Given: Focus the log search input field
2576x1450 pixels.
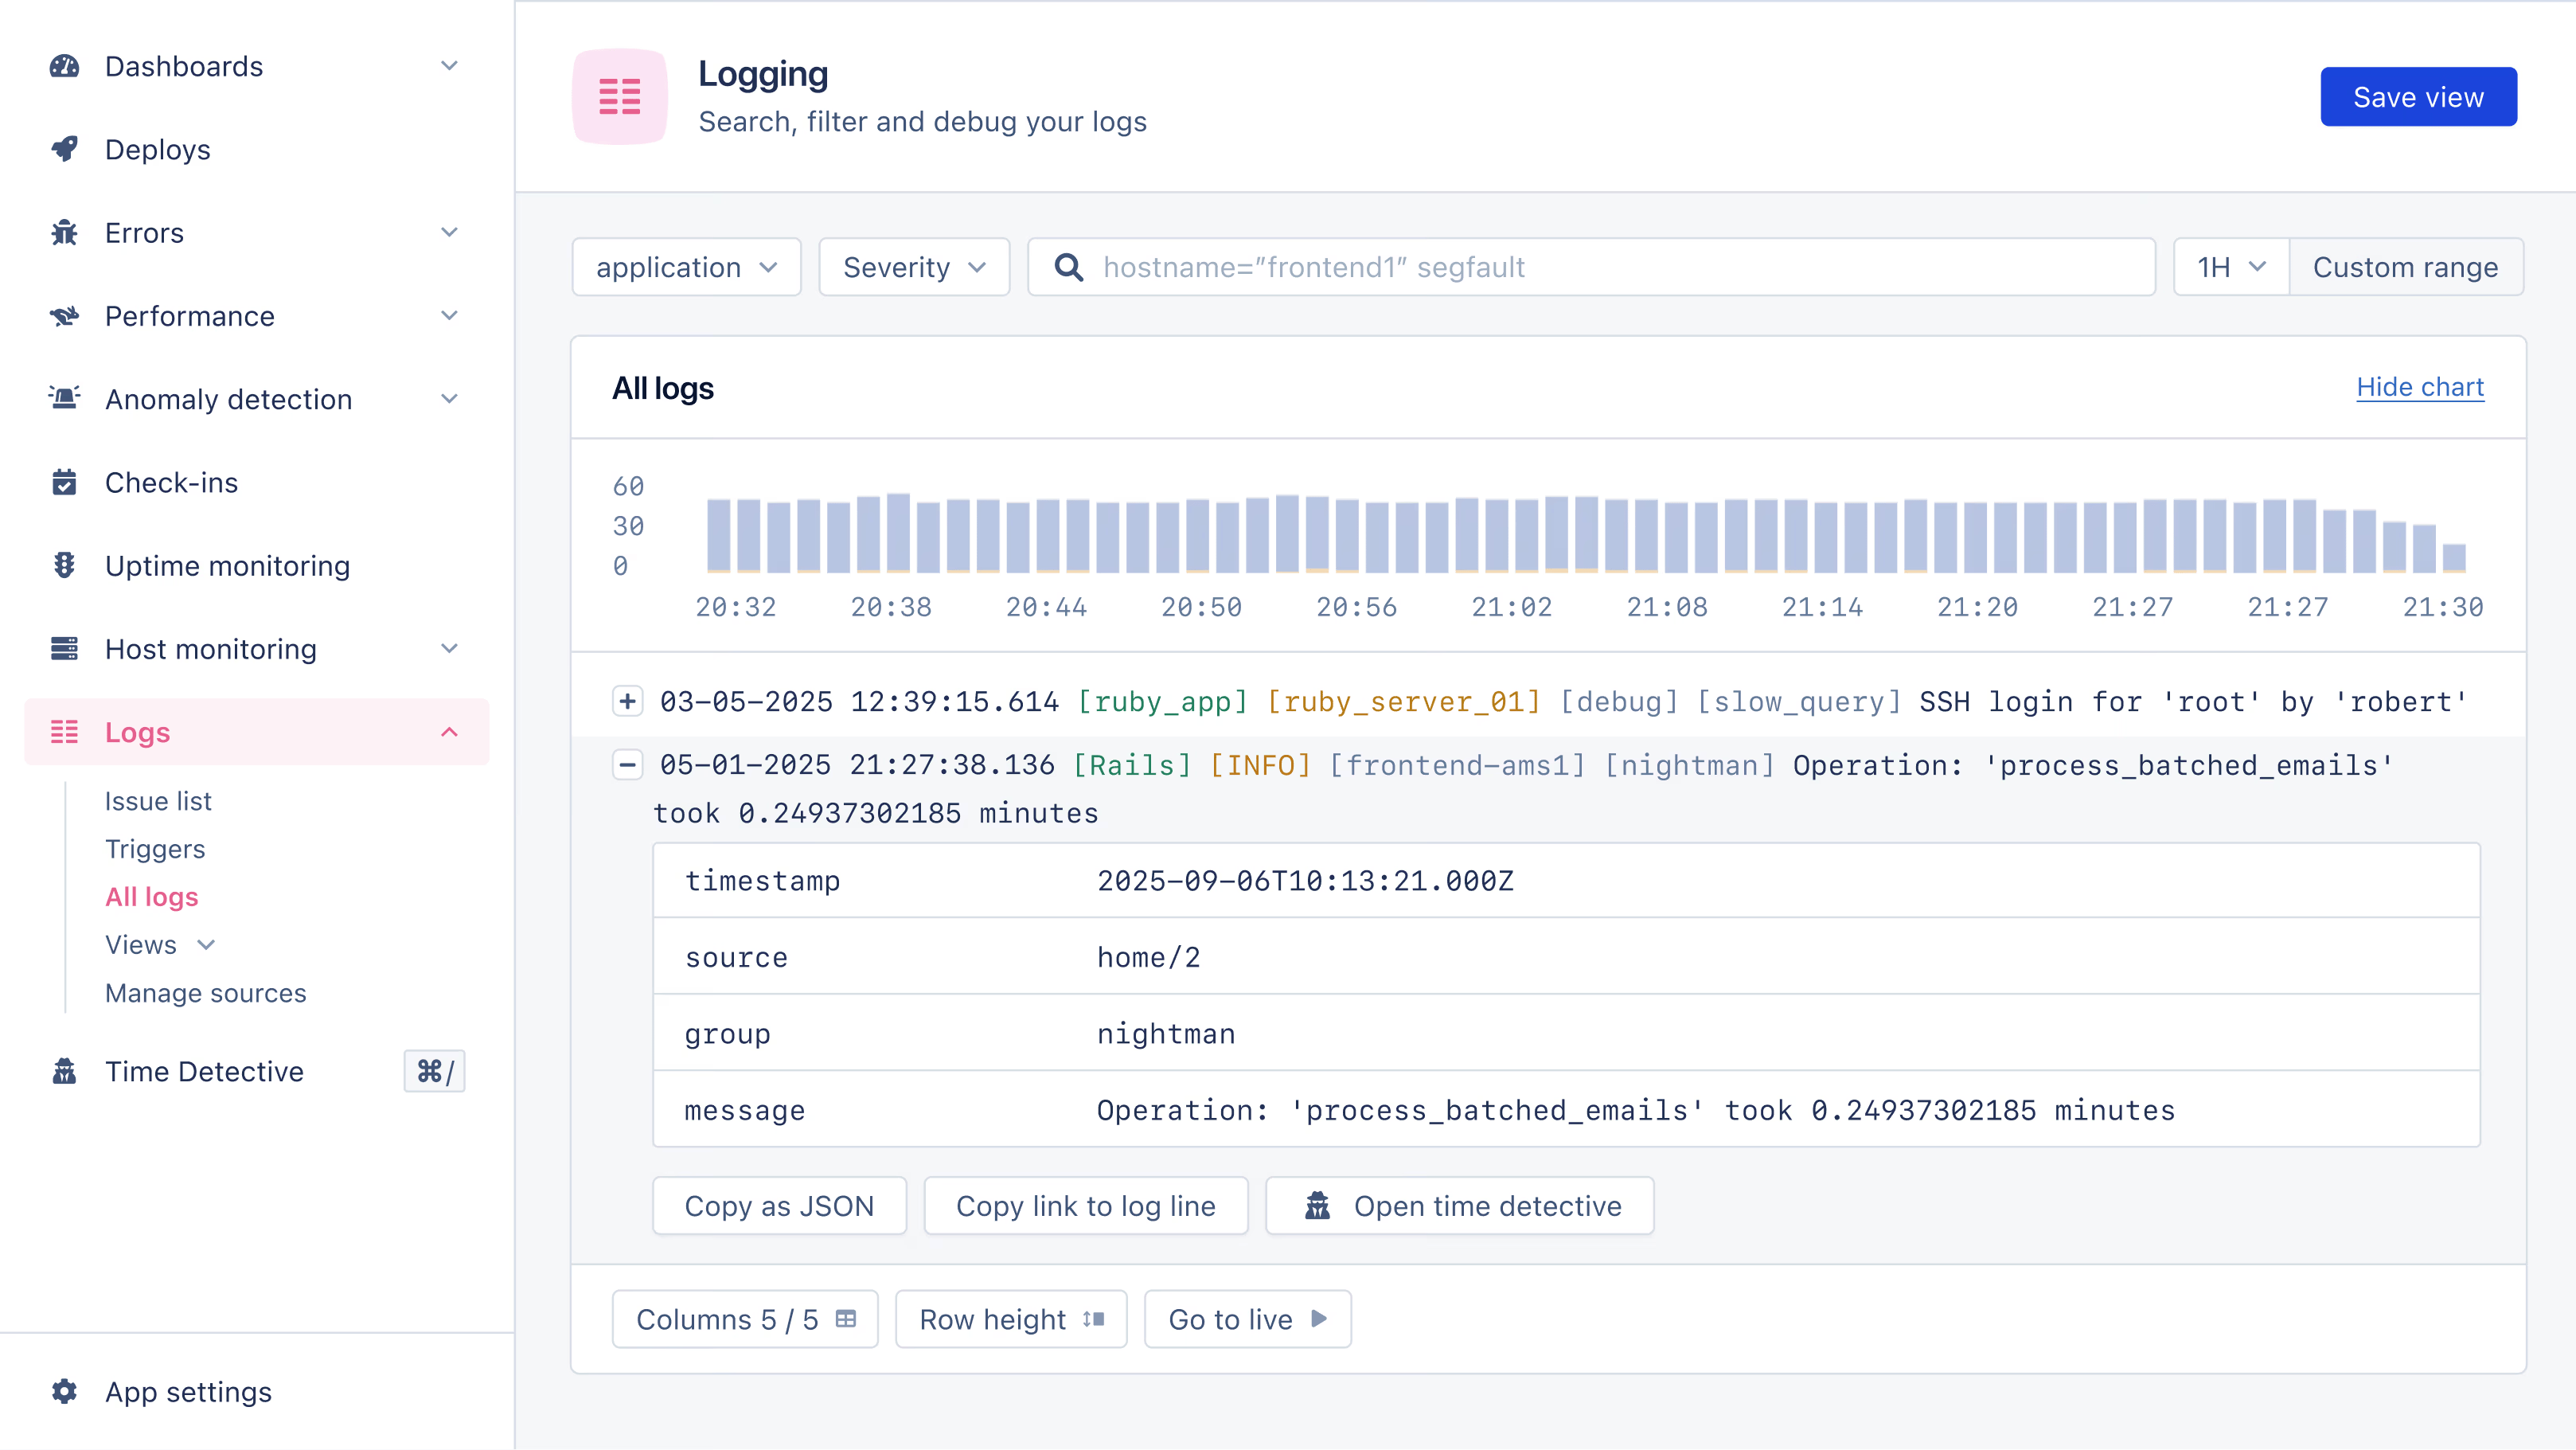Looking at the screenshot, I should 1591,267.
